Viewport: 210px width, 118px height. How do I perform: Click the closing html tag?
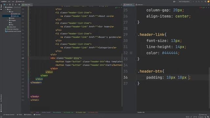pyautogui.click(x=35, y=100)
